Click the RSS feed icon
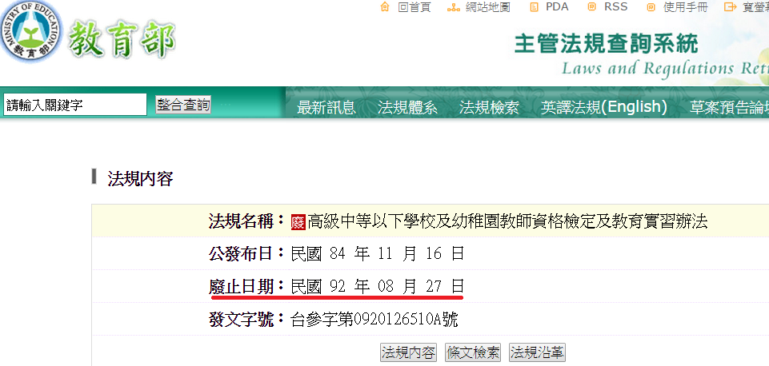The width and height of the screenshot is (769, 366). pos(591,7)
